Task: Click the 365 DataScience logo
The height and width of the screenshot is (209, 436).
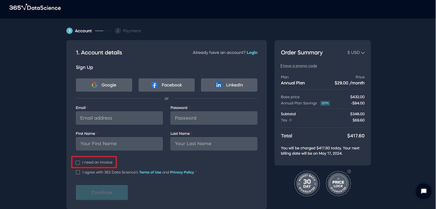Action: [x=35, y=7]
